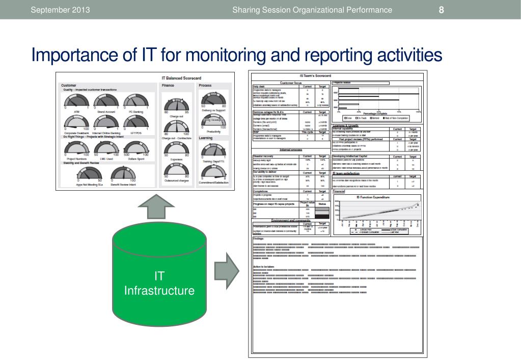Viewport: 521px width, 361px height.
Task: Click the Percentage complete axis label
Action: tap(375, 114)
